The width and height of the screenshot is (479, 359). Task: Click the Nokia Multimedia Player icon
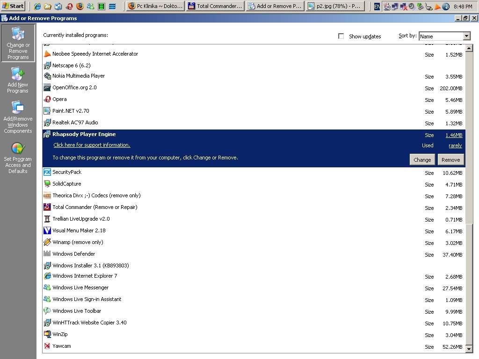tap(47, 76)
